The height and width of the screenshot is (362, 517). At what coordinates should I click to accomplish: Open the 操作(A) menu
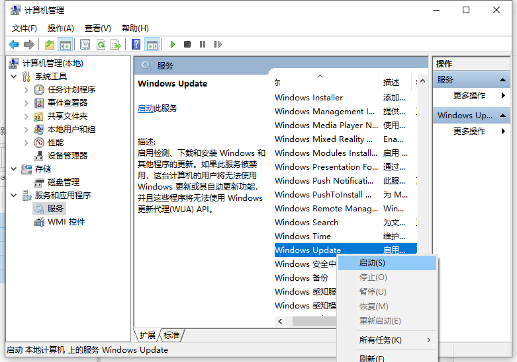(x=60, y=28)
